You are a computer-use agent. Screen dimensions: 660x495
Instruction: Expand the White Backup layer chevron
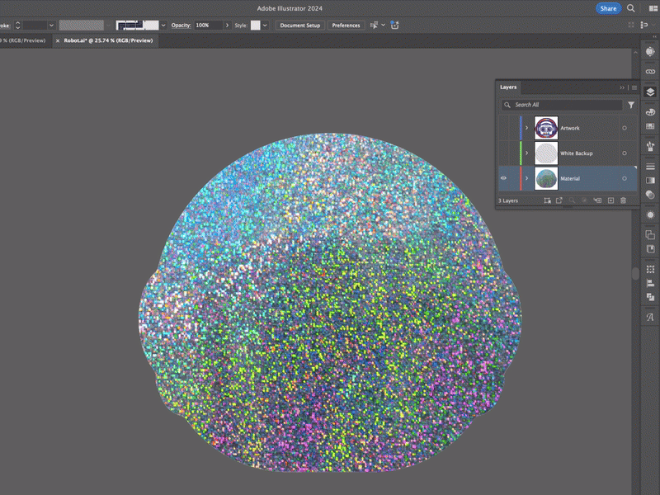click(x=526, y=153)
